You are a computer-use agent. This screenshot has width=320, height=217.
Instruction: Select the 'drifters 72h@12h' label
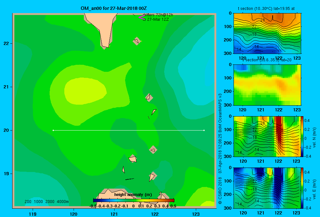158,15
